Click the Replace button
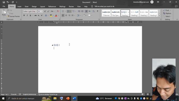Image resolution: width=179 pixels, height=101 pixels. point(167,13)
